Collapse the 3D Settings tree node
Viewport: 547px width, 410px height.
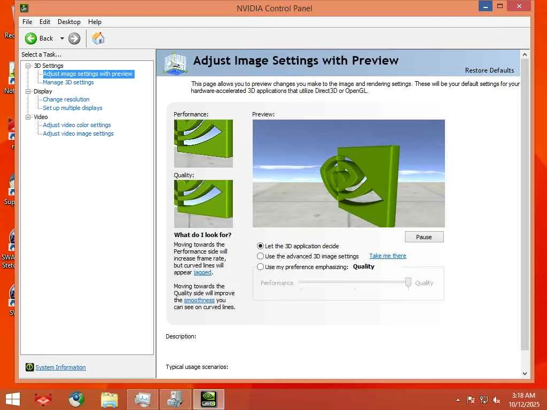[28, 66]
